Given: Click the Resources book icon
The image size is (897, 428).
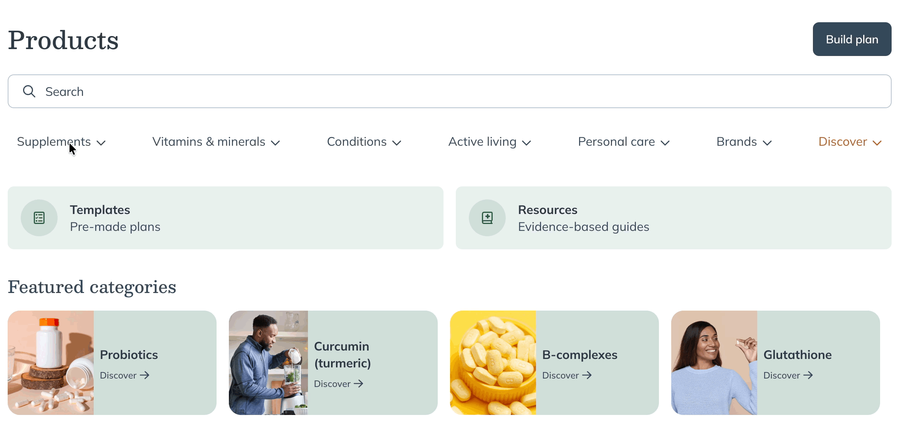Looking at the screenshot, I should [487, 217].
